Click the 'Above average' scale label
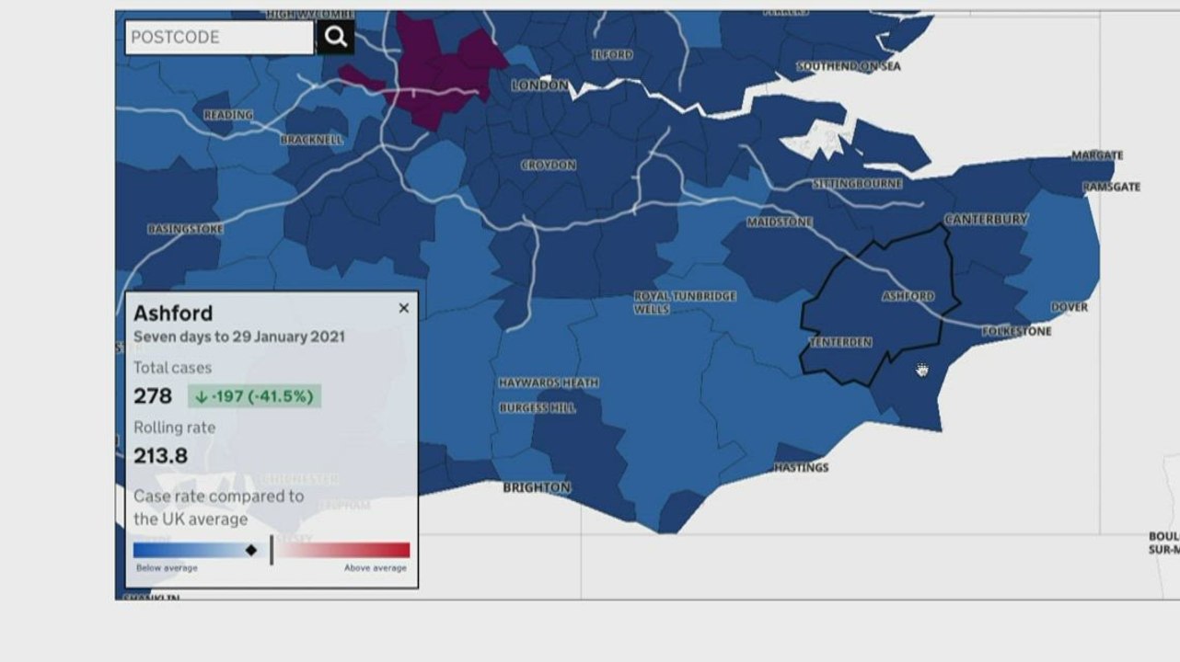The height and width of the screenshot is (662, 1180). tap(376, 568)
